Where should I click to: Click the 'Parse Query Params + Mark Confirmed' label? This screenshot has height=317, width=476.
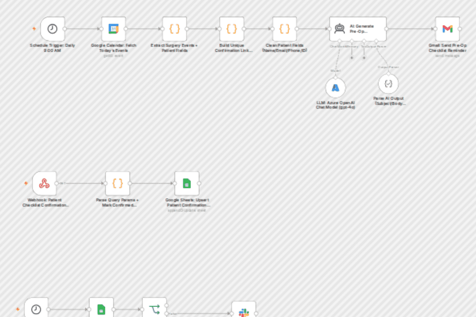pos(118,202)
